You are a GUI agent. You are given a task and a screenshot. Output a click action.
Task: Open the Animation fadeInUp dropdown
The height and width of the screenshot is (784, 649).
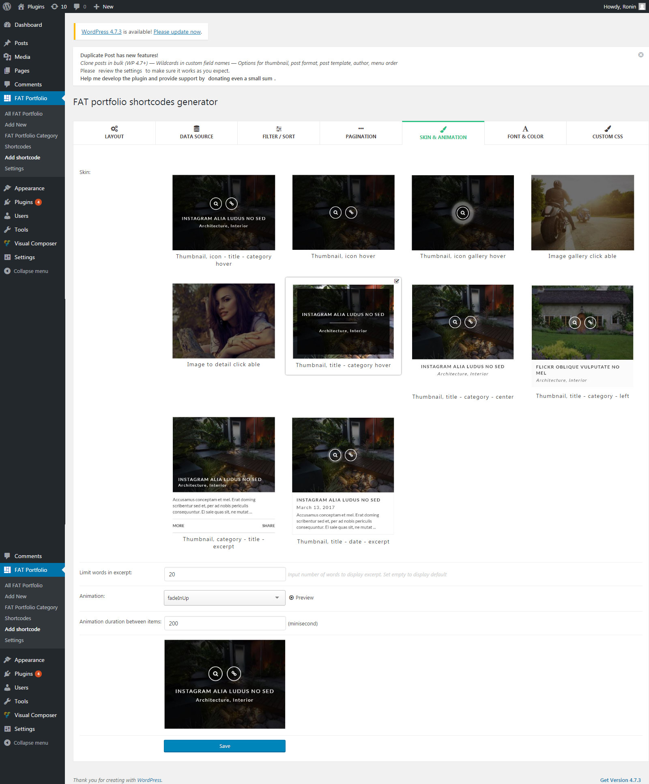pyautogui.click(x=224, y=597)
